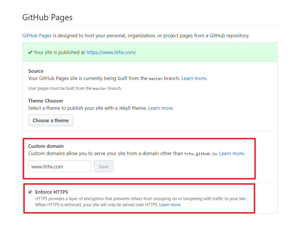Image resolution: width=295 pixels, height=229 pixels.
Task: Toggle the Enforce HTTPS checkbox
Action: coord(30,192)
